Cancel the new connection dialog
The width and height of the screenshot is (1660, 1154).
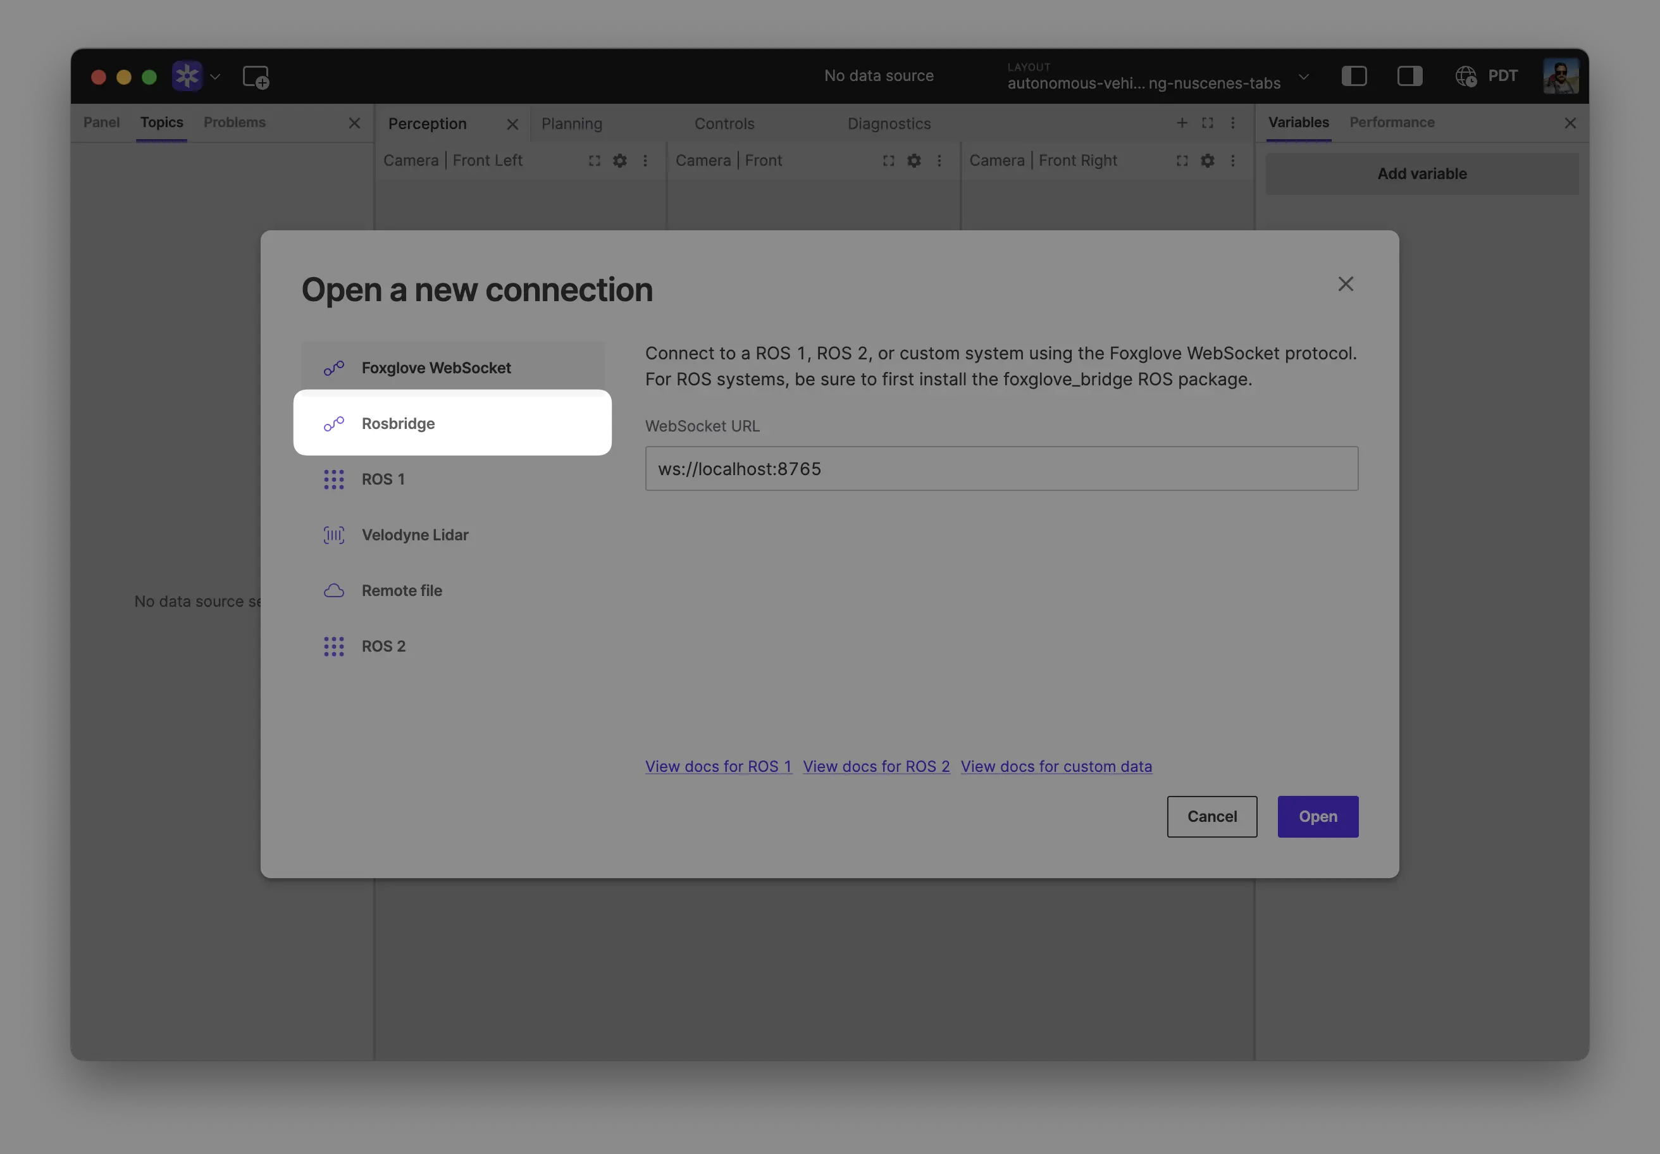point(1211,816)
